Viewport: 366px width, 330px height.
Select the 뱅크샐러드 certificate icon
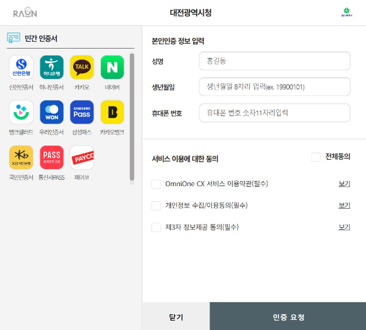(21, 112)
